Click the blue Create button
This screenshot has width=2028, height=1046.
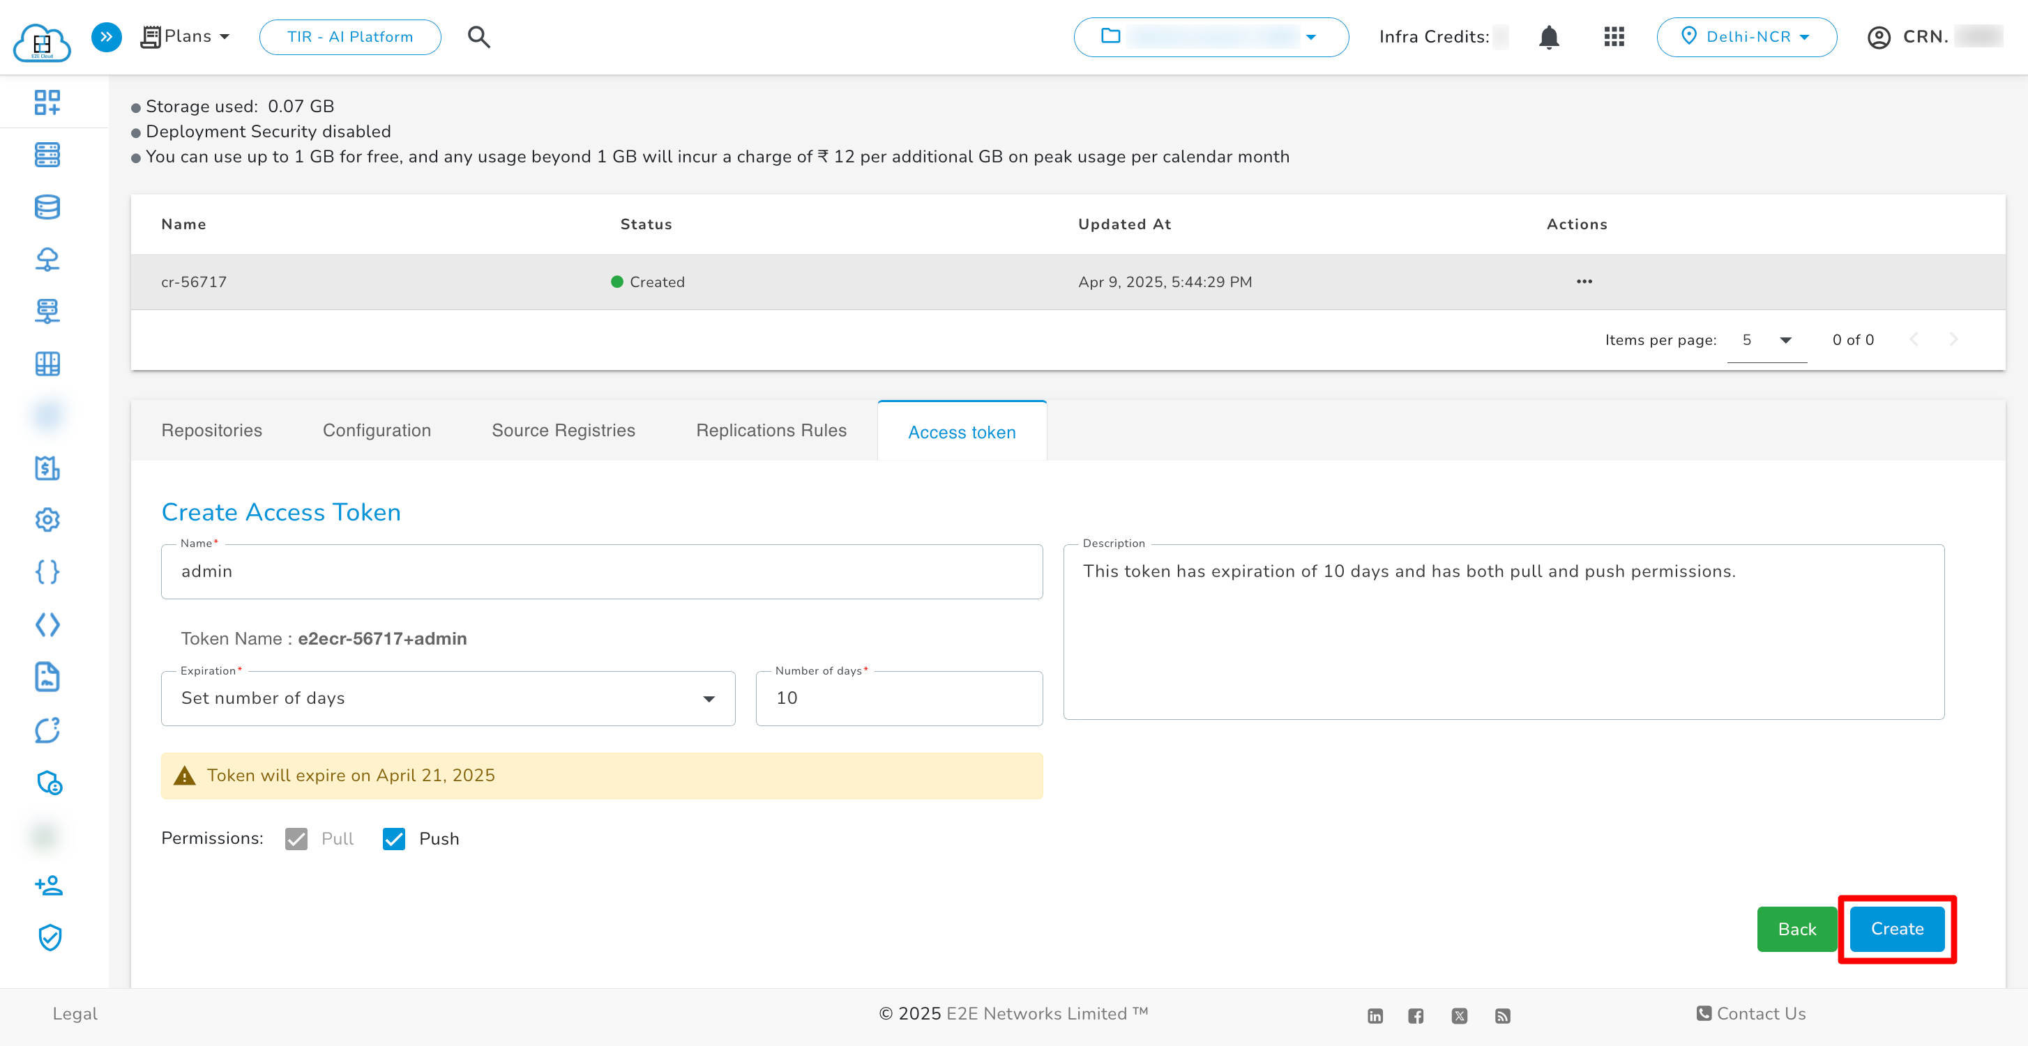pyautogui.click(x=1896, y=929)
